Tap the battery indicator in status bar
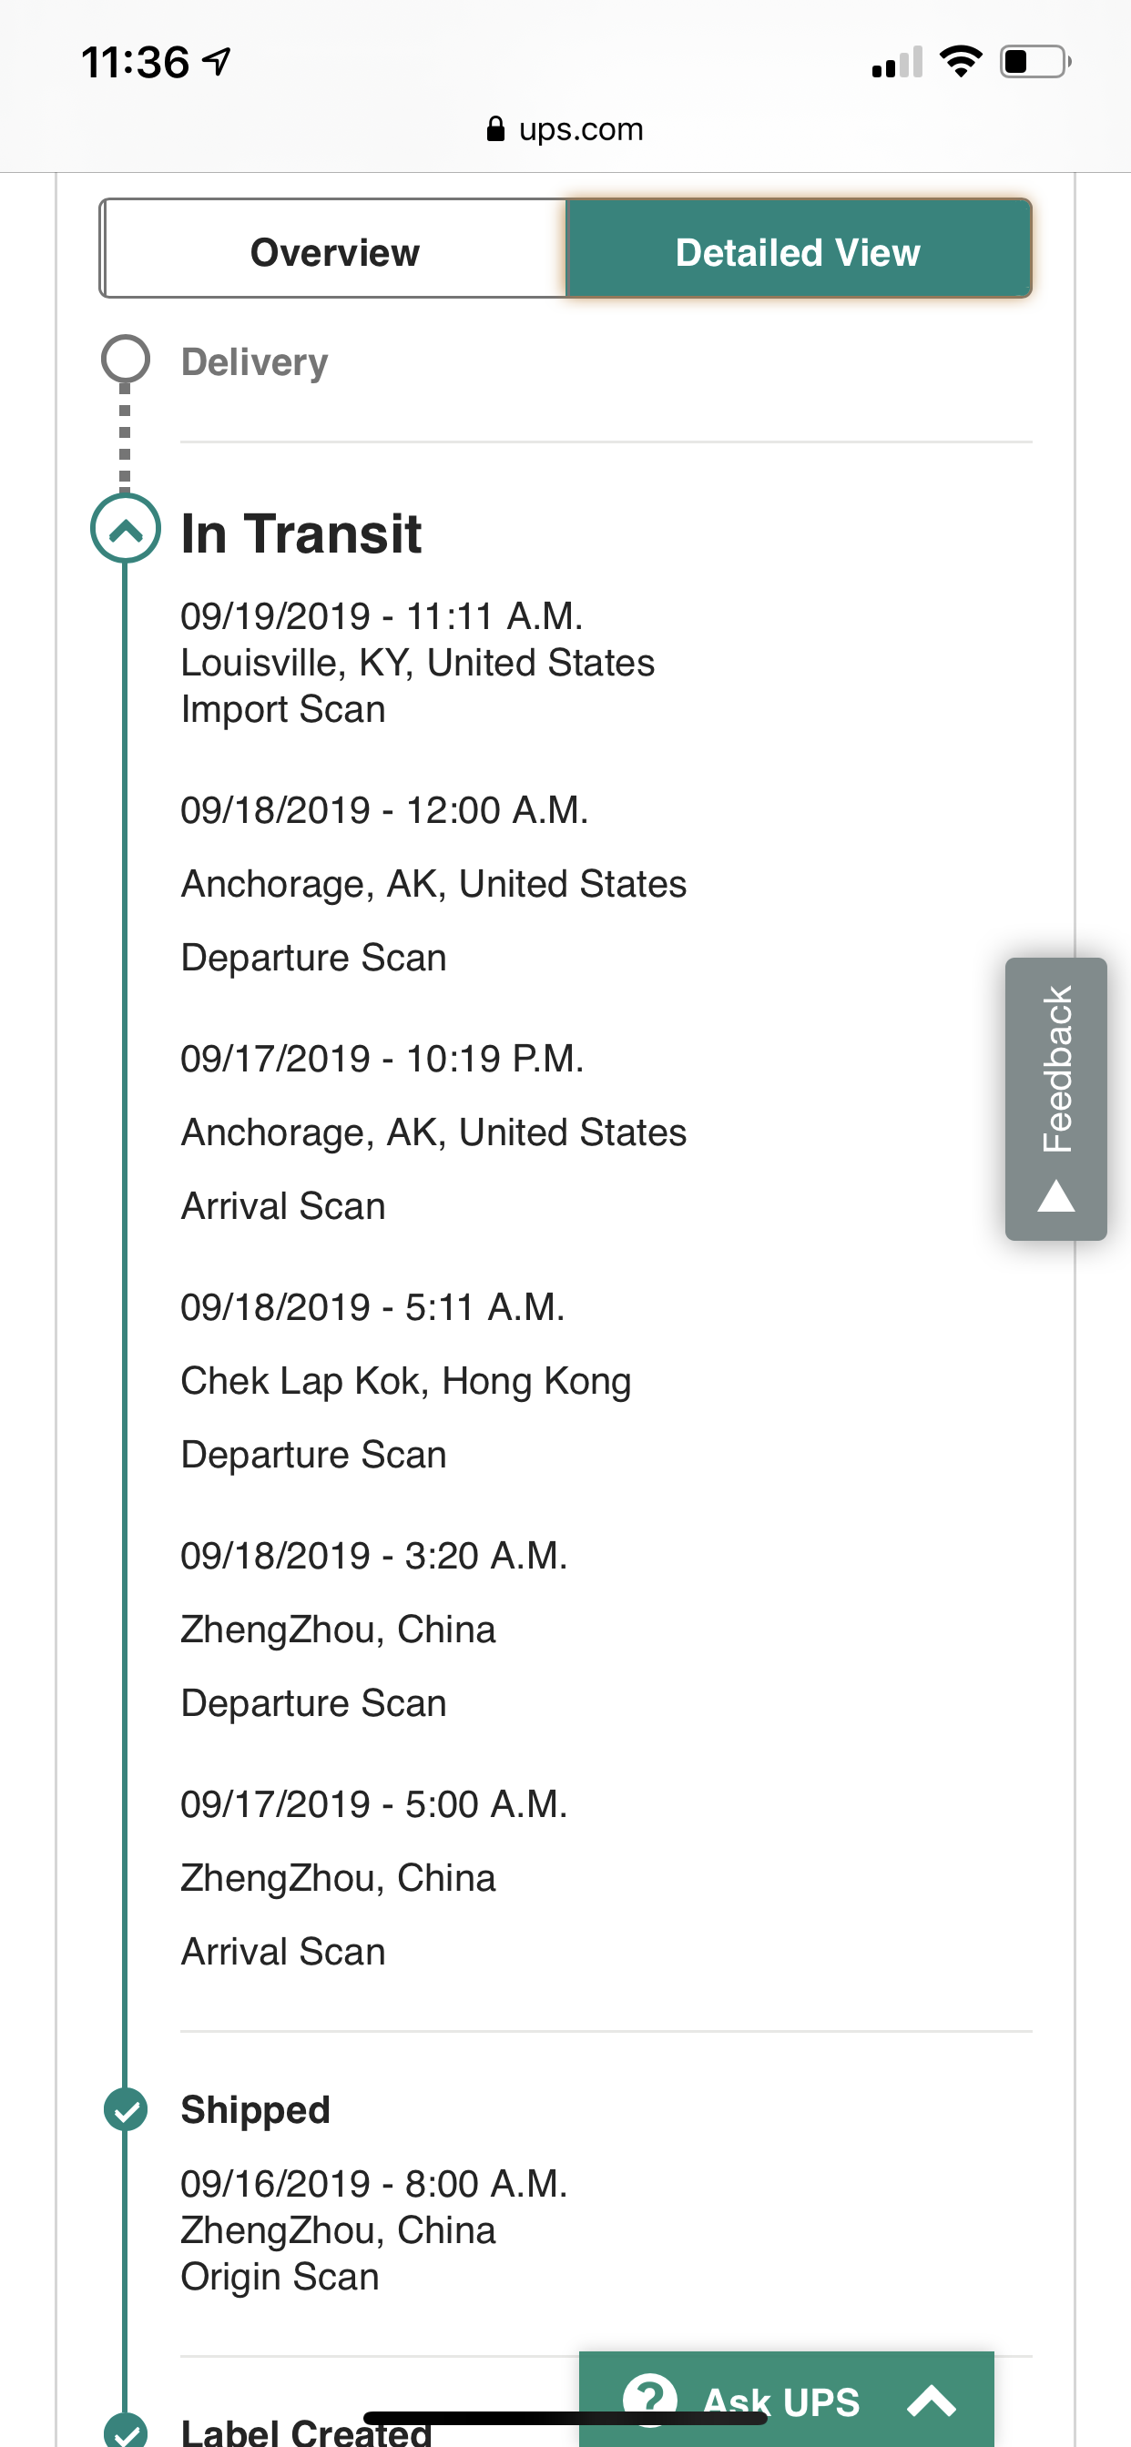 pos(1035,62)
